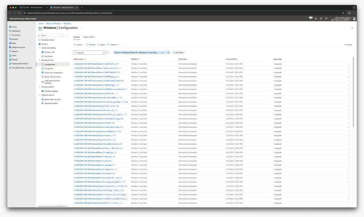Open Compliance in the blade menu
This screenshot has width=364, height=217.
pyautogui.click(x=47, y=69)
